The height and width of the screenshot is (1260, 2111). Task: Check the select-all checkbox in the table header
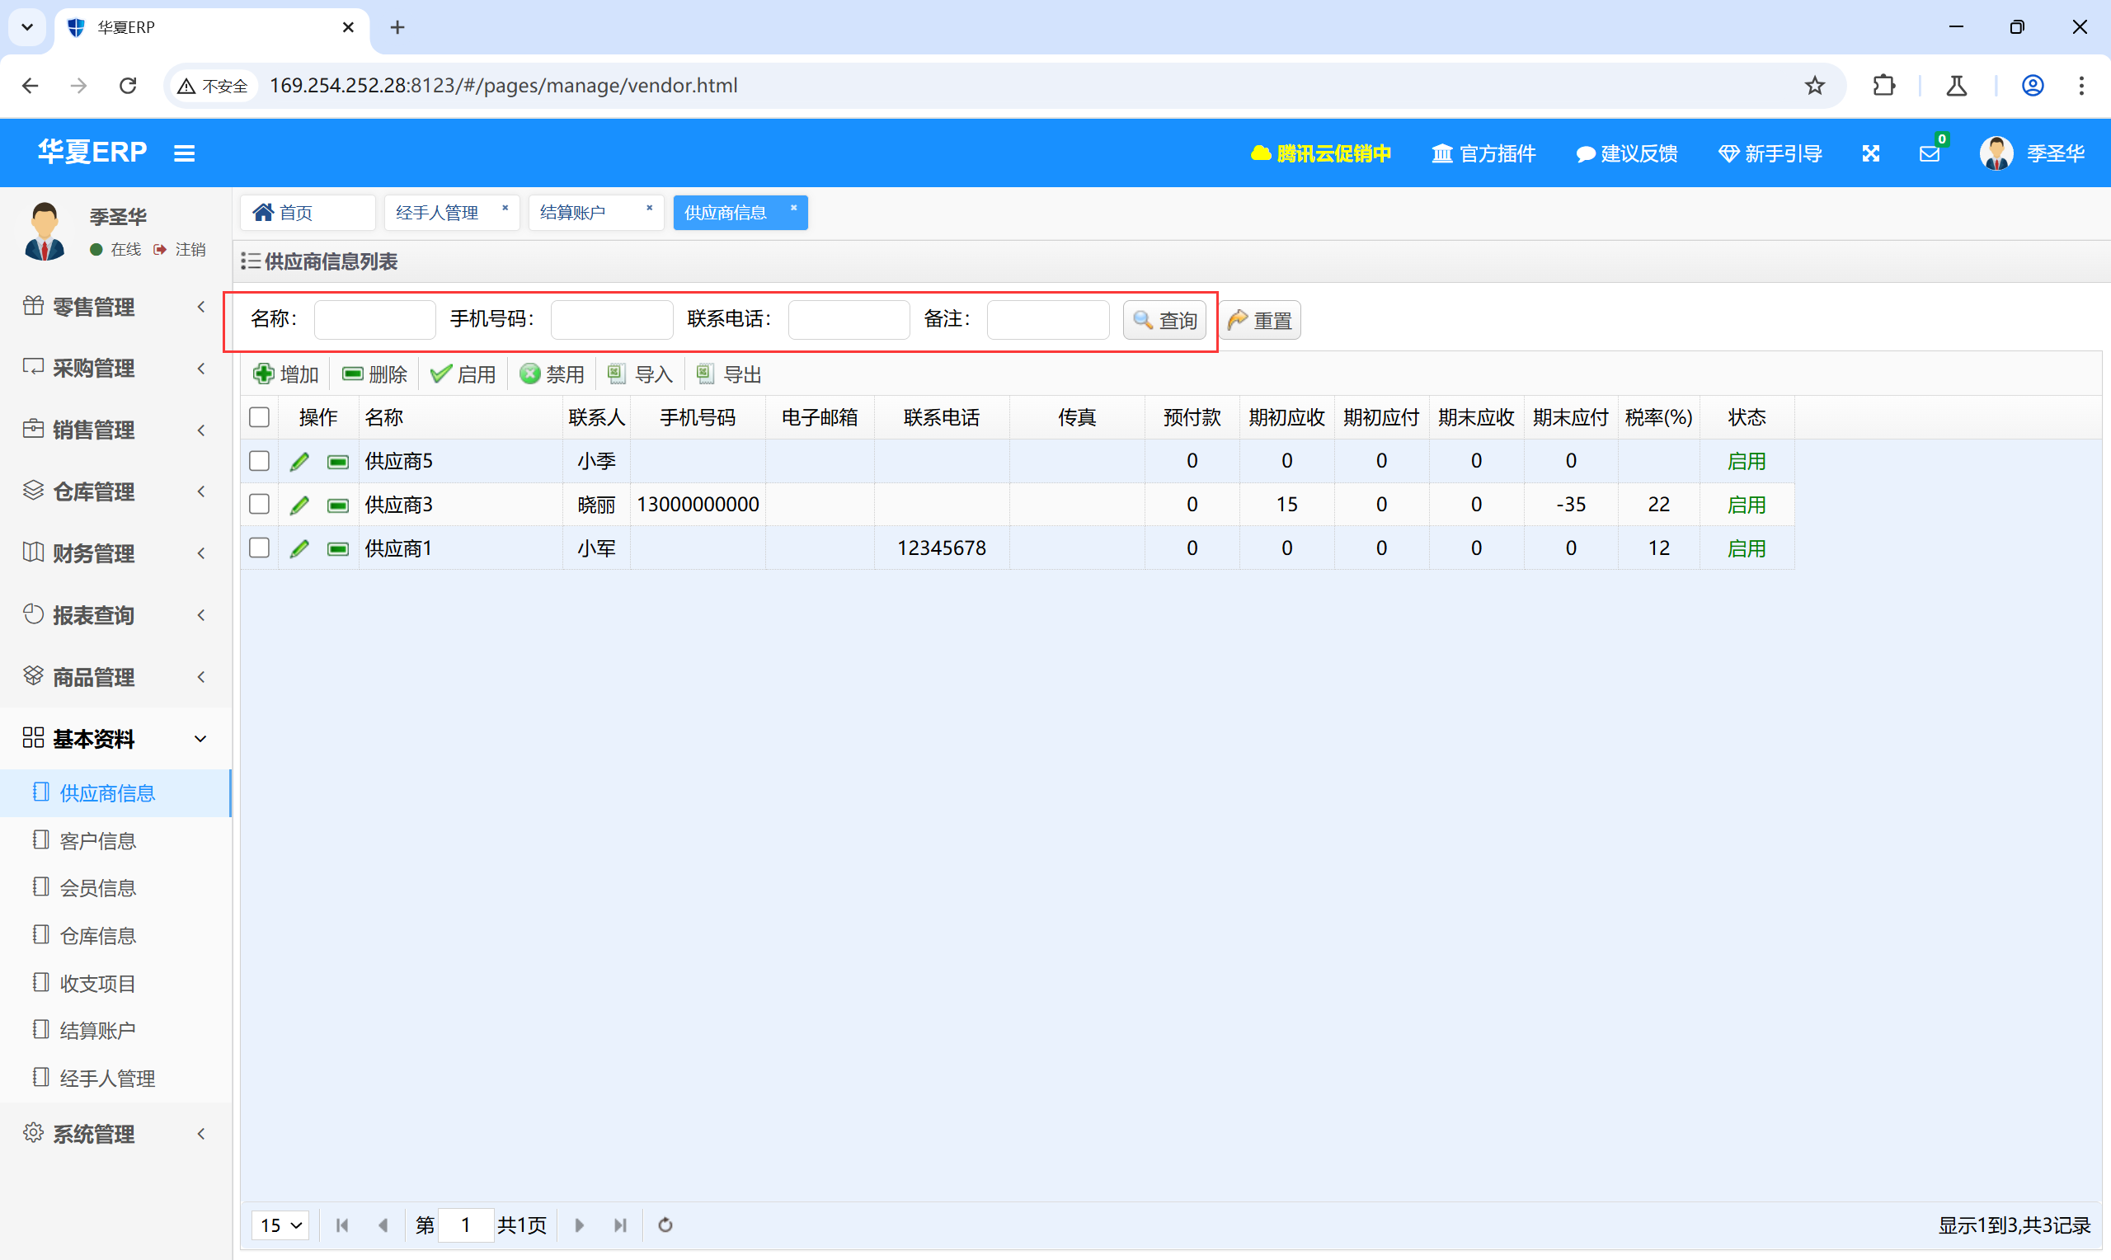click(x=260, y=417)
